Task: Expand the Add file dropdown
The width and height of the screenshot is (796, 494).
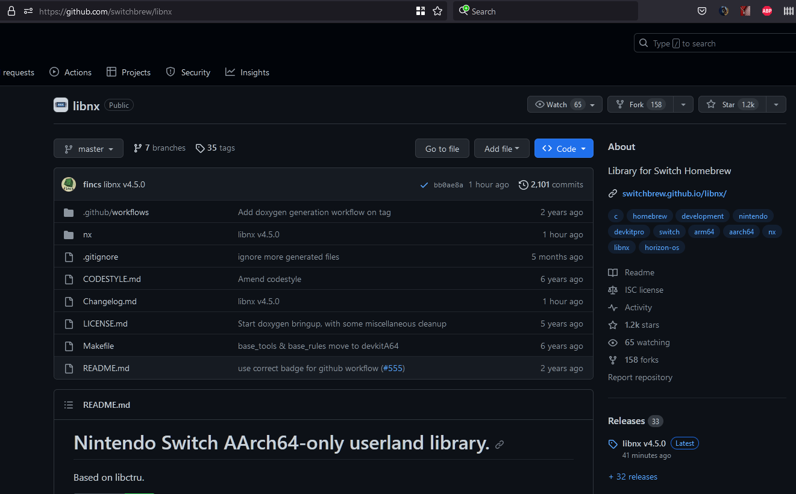Action: coord(502,148)
